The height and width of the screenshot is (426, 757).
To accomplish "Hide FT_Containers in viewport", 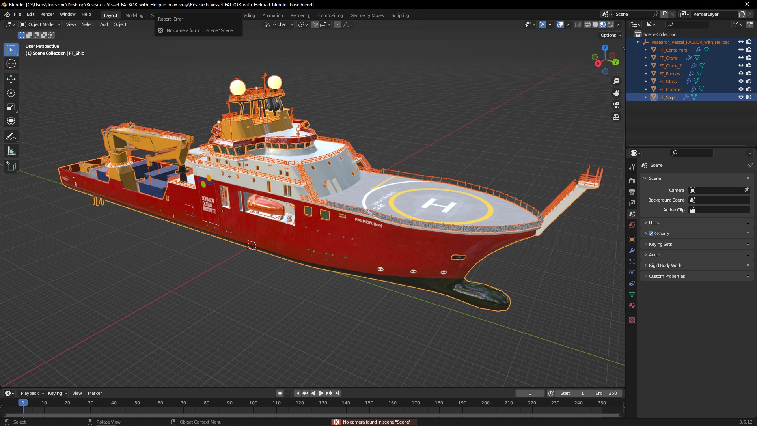I will (741, 50).
